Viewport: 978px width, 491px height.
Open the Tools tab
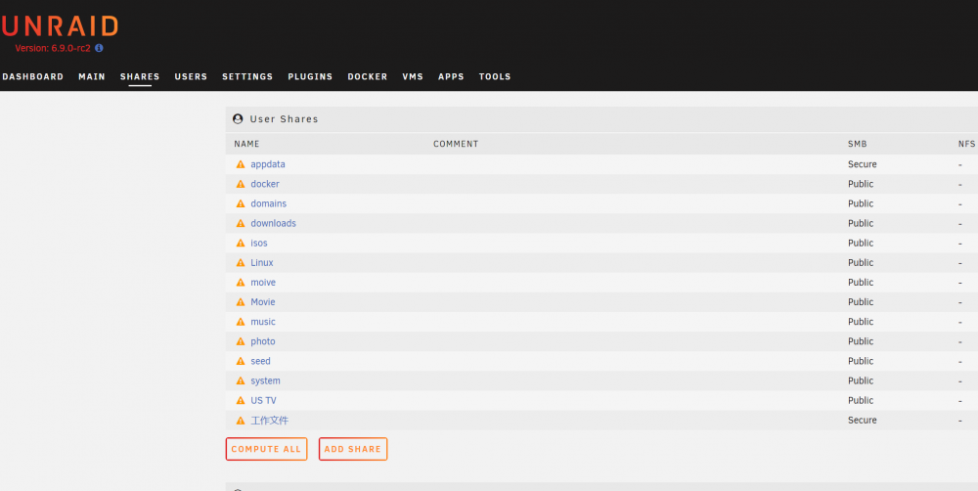pyautogui.click(x=495, y=76)
